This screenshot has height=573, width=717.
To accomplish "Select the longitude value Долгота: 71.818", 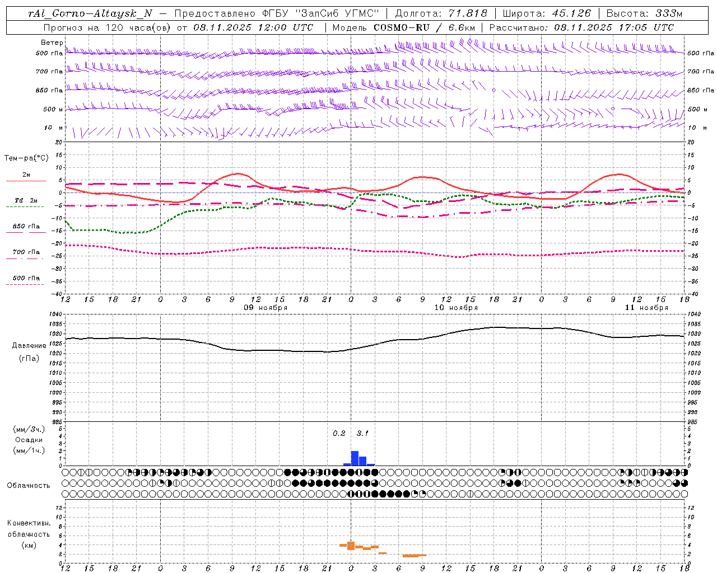I will tap(441, 13).
